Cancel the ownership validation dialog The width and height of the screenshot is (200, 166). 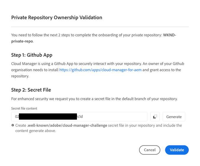pyautogui.click(x=150, y=150)
